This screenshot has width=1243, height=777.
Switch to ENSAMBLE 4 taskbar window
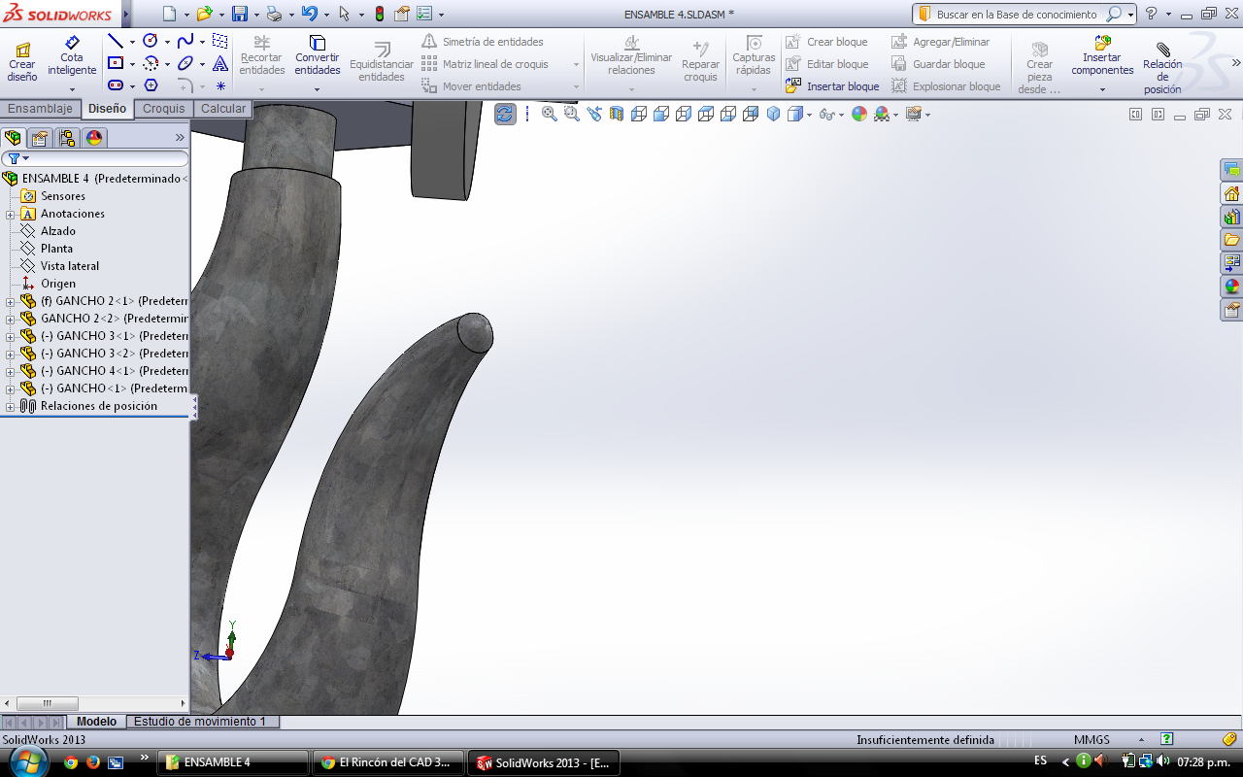click(233, 762)
